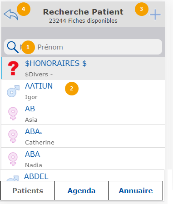
Task: Click the red question mark icon
Action: 13,68
